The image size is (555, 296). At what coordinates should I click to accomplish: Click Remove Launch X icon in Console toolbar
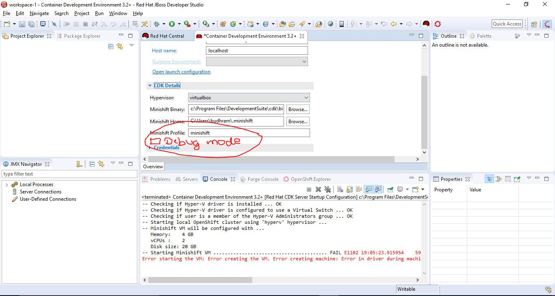pyautogui.click(x=319, y=189)
